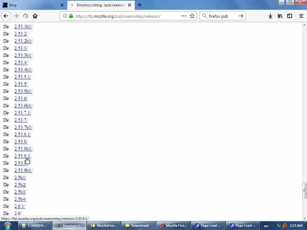Open the Library button
This screenshot has width=307, height=230.
tap(280, 16)
